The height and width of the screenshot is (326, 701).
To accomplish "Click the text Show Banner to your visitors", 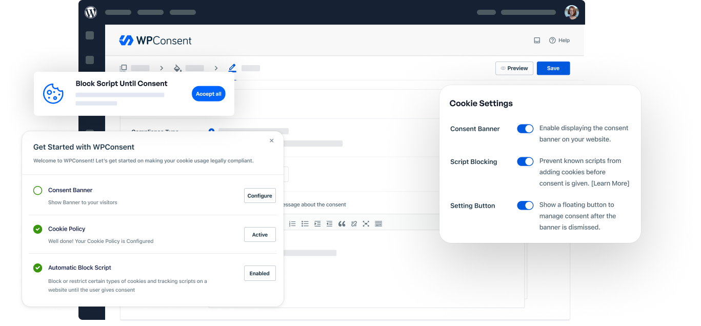I will coord(83,202).
